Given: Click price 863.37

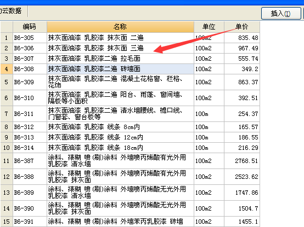Looking at the screenshot, I should pyautogui.click(x=242, y=82).
